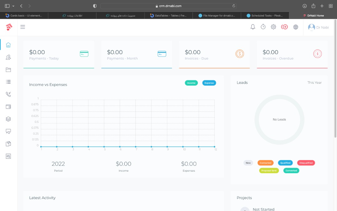Toggle the Expense series in the chart legend
The width and height of the screenshot is (337, 211).
point(209,83)
